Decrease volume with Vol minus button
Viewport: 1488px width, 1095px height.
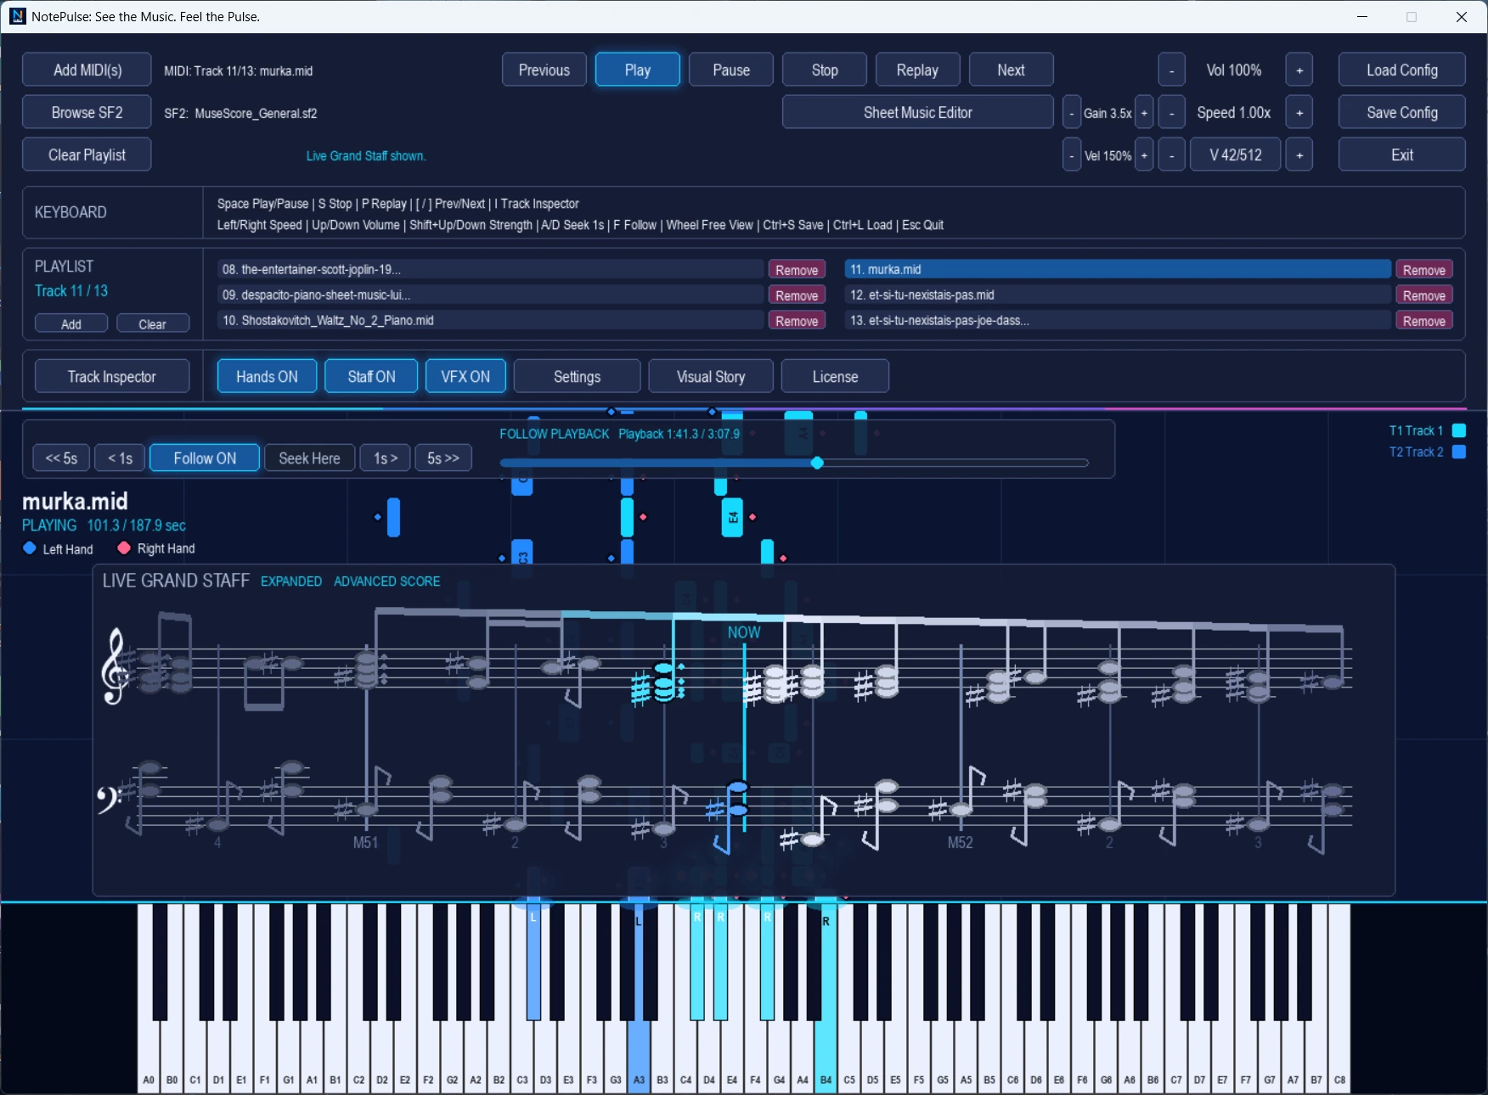[1172, 70]
